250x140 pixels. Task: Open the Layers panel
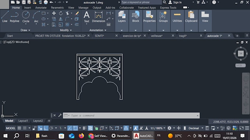click(x=122, y=17)
